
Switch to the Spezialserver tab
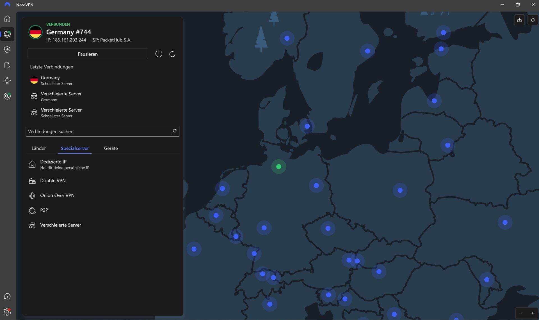75,148
